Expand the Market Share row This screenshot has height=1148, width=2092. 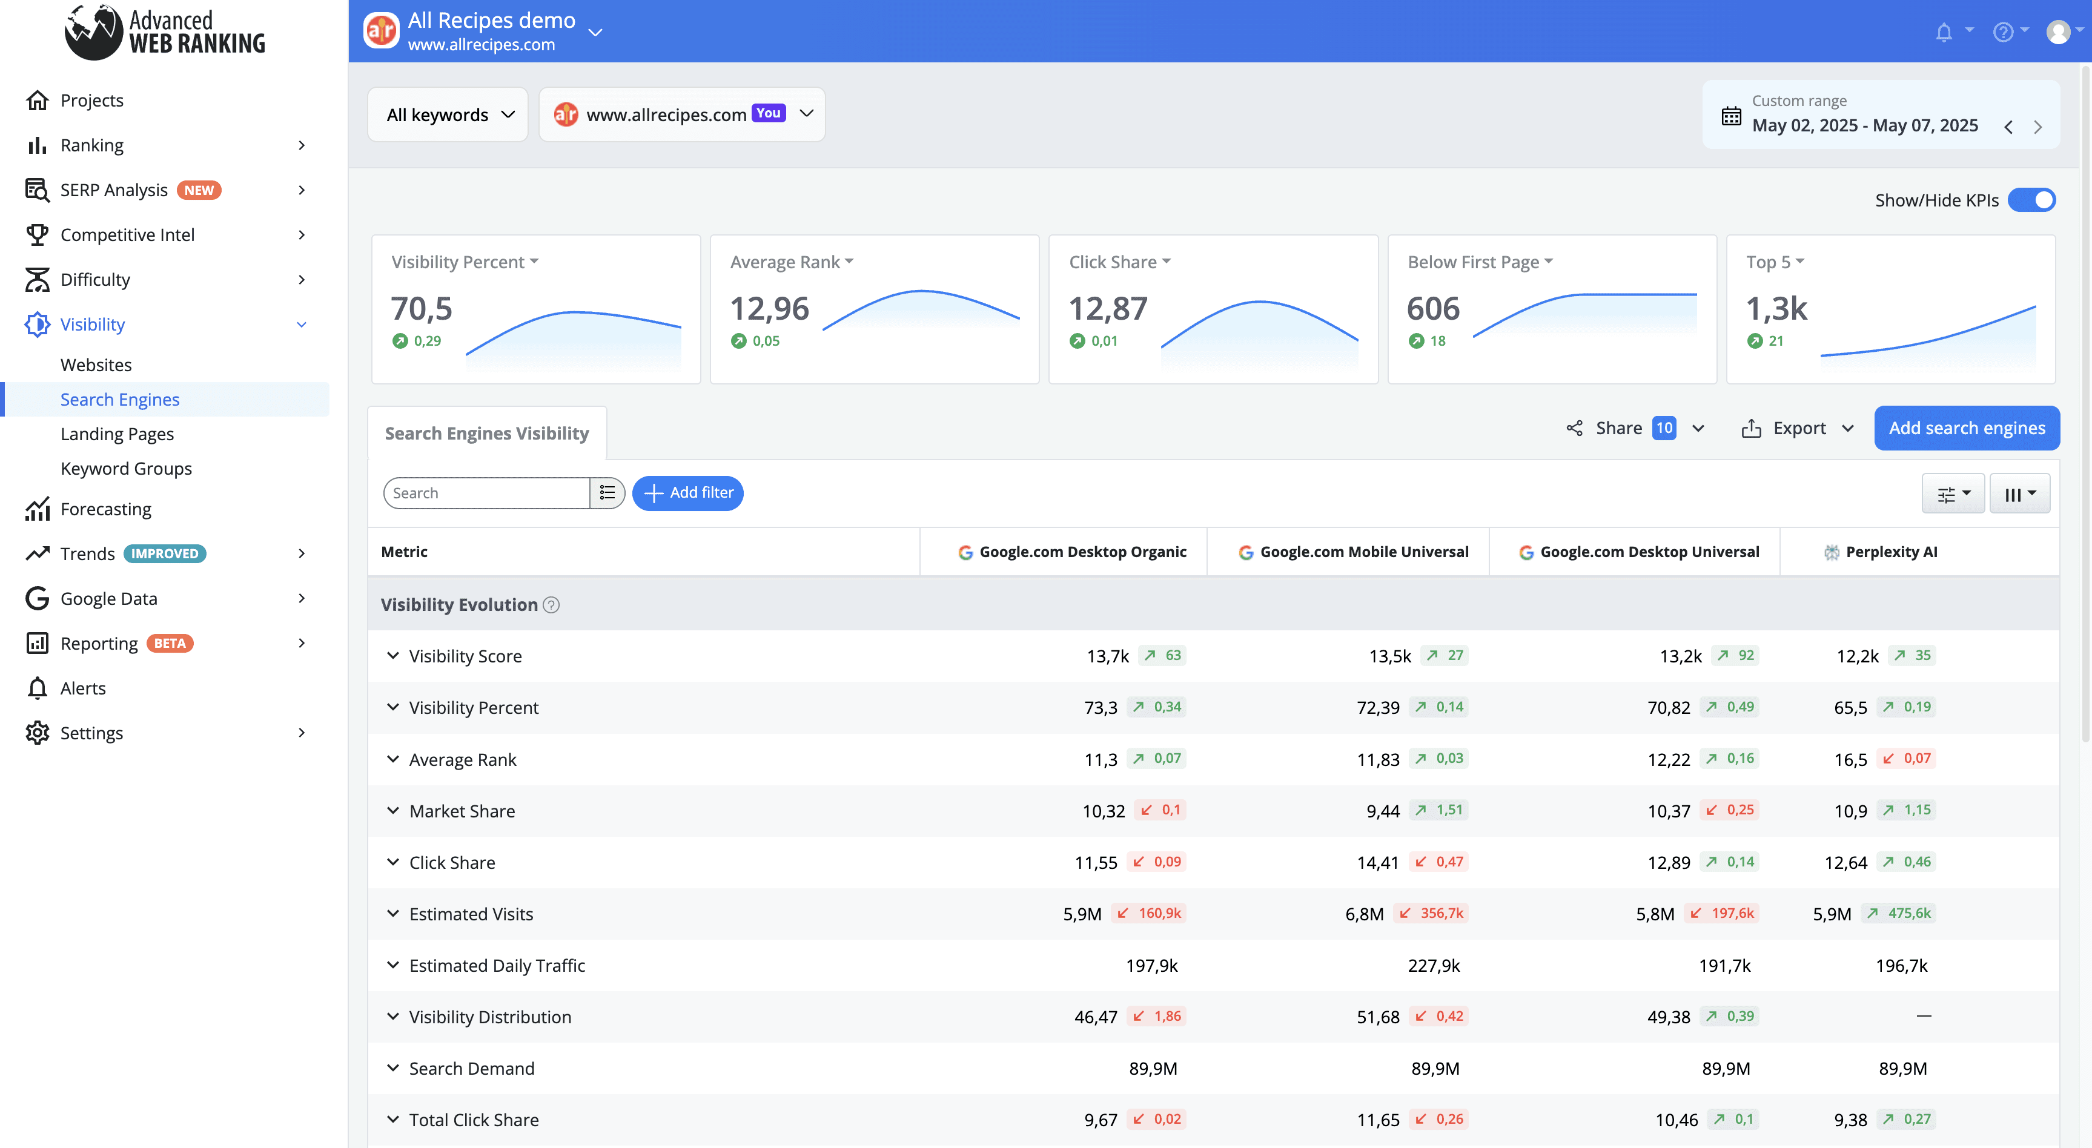click(x=393, y=810)
